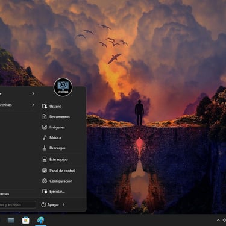Screen dimensions: 226x226
Task: Click the programs and files search box
Action: coord(17,204)
